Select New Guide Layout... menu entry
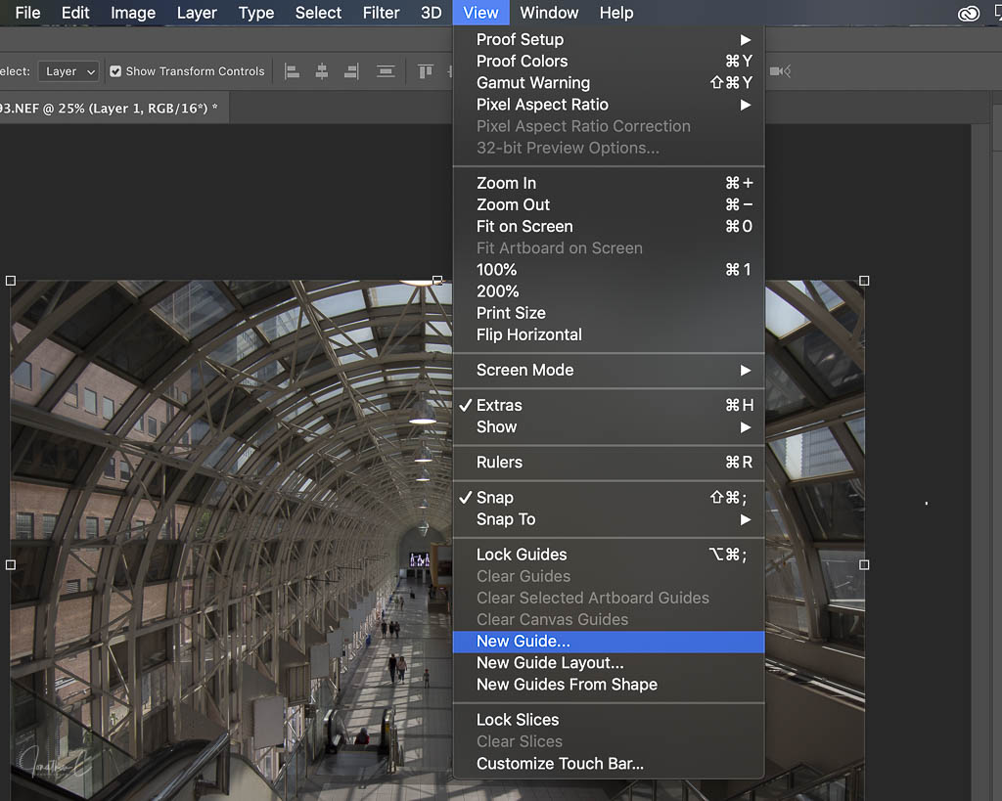The height and width of the screenshot is (801, 1002). point(549,663)
